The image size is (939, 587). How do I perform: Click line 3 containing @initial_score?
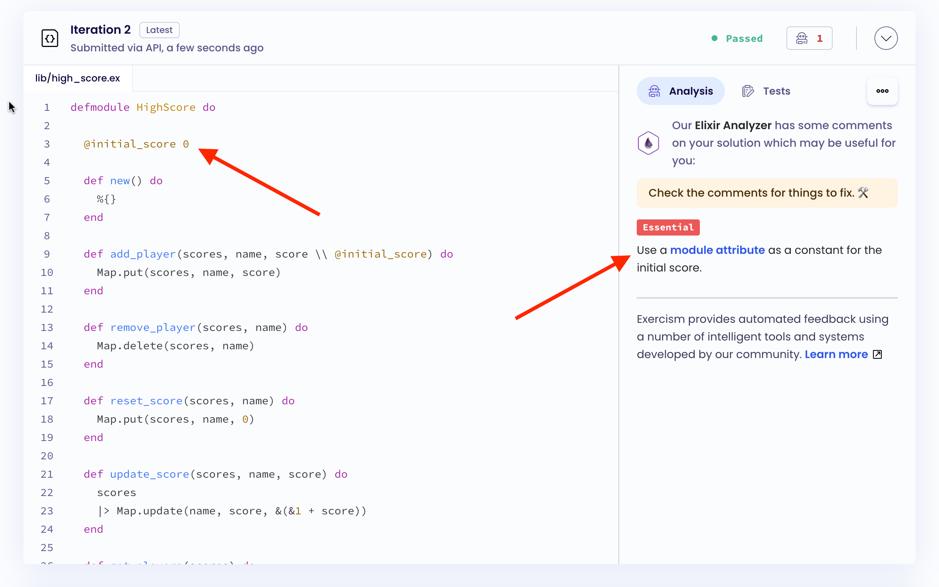(136, 144)
